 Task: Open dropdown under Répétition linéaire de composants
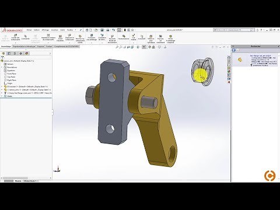tap(48, 42)
